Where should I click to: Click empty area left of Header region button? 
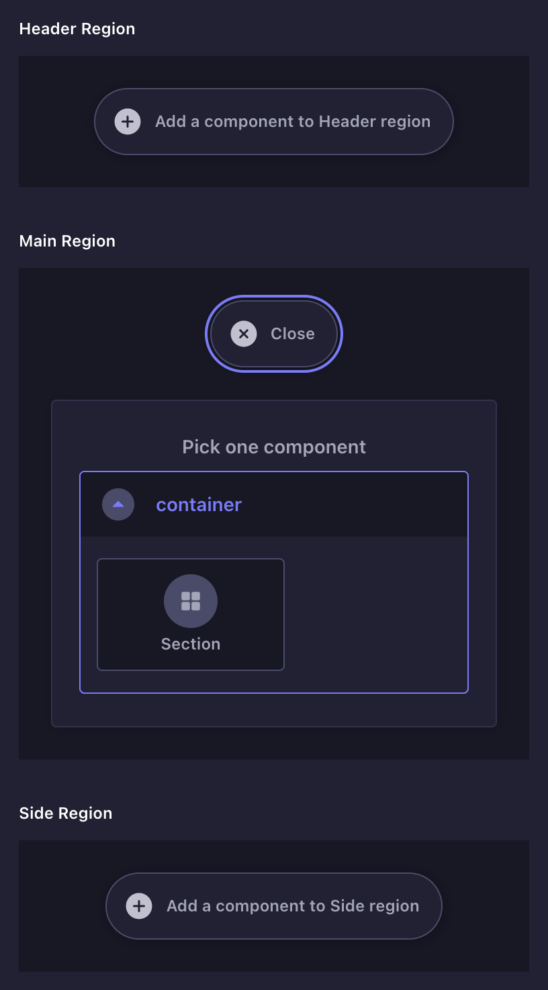coord(56,122)
